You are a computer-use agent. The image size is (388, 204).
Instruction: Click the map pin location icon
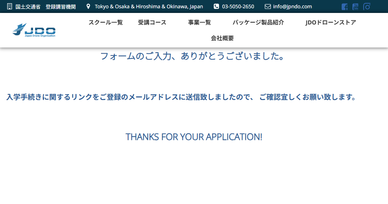[88, 6]
